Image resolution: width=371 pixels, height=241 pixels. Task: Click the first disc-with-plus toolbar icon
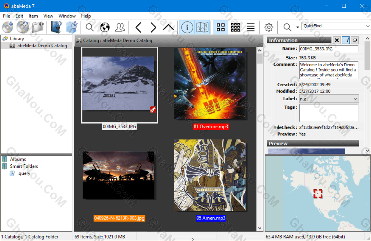pos(7,27)
